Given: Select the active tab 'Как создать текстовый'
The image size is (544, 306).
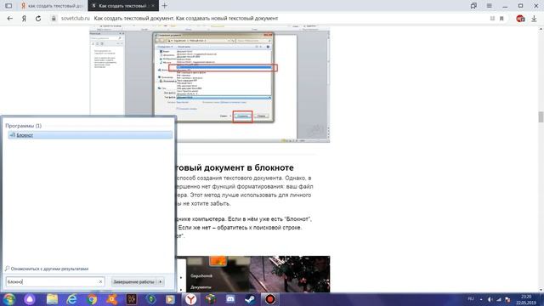Looking at the screenshot, I should point(120,6).
